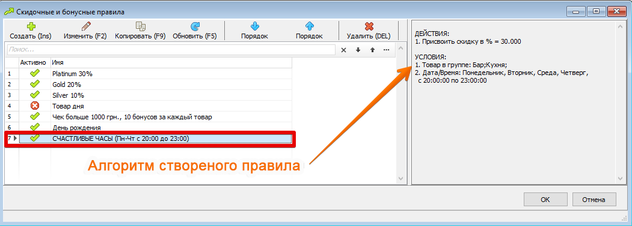Enable the inactive Товар дня rule

pos(35,106)
